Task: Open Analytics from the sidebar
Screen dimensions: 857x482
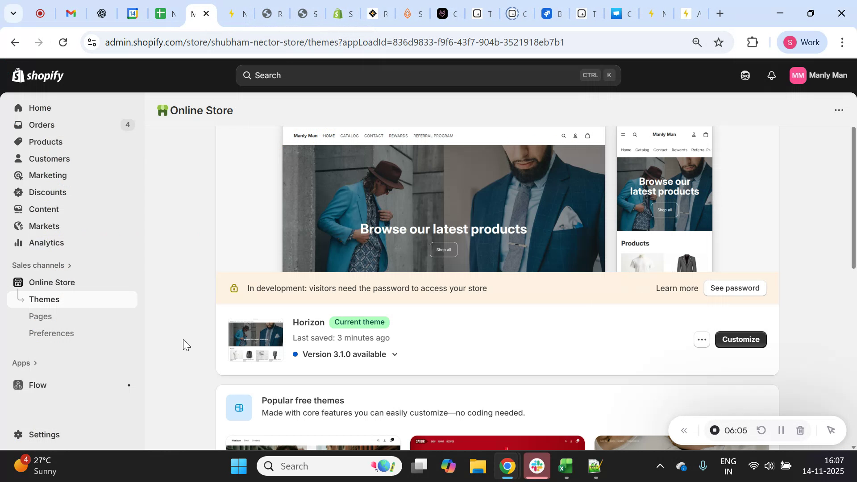Action: [x=46, y=243]
